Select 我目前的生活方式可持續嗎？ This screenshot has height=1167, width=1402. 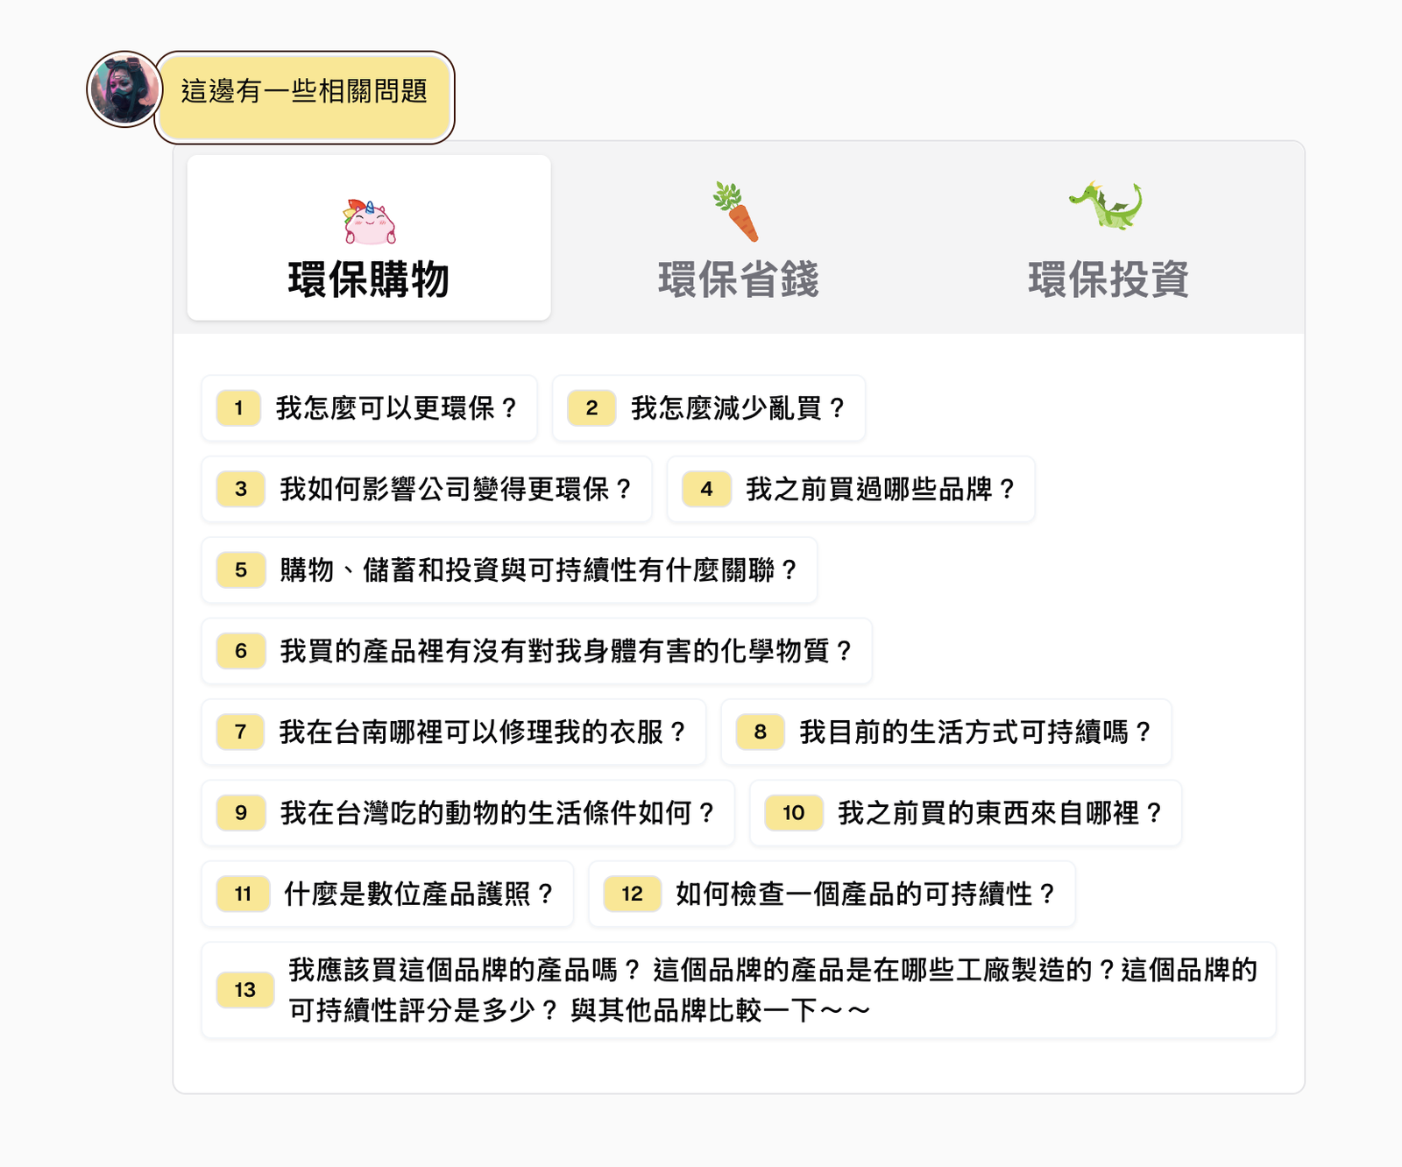pyautogui.click(x=946, y=732)
